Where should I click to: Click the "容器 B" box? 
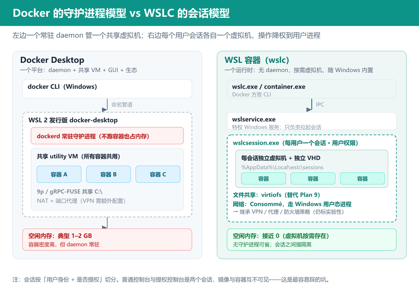click(108, 174)
